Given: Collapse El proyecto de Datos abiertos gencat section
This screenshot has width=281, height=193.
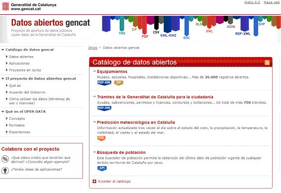Looking at the screenshot, I should (x=2, y=78).
